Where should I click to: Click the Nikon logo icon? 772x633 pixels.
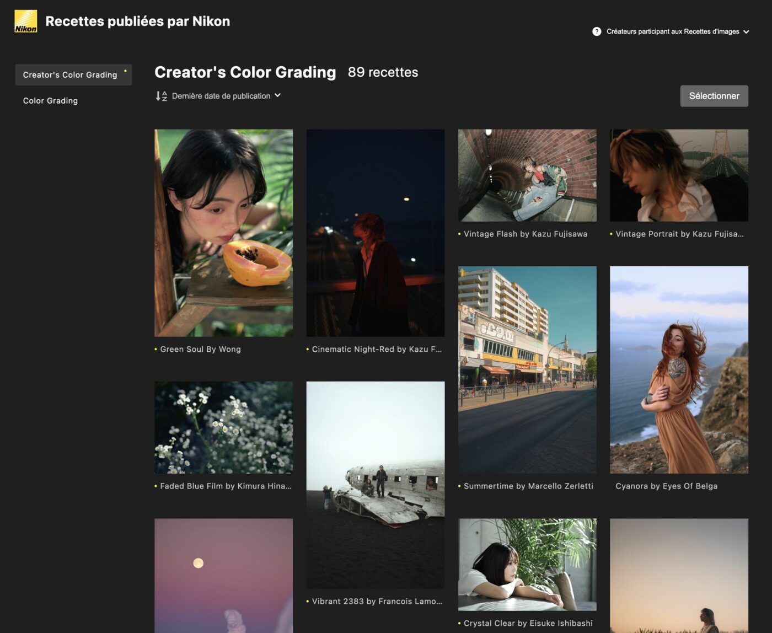(25, 22)
